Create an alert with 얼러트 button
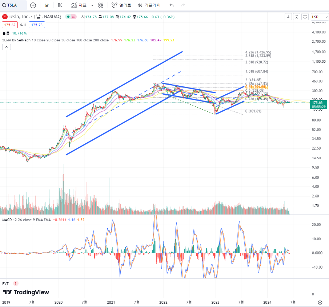 (x=121, y=5)
